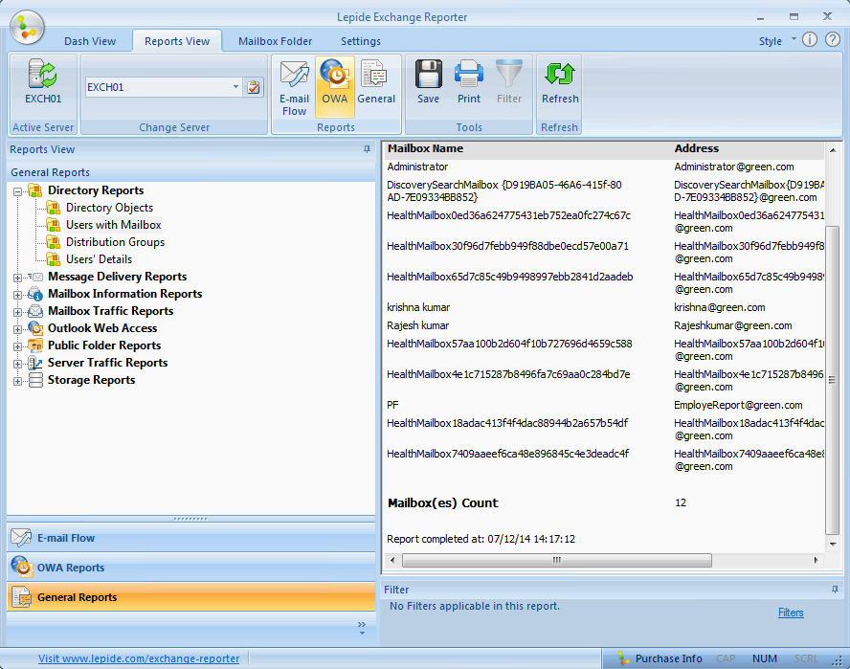Viewport: 850px width, 669px height.
Task: Open E-mail Flow reports in ribbon
Action: tap(295, 87)
